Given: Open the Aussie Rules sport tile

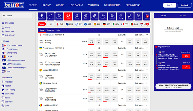Looking at the screenshot, I should (x=103, y=16).
